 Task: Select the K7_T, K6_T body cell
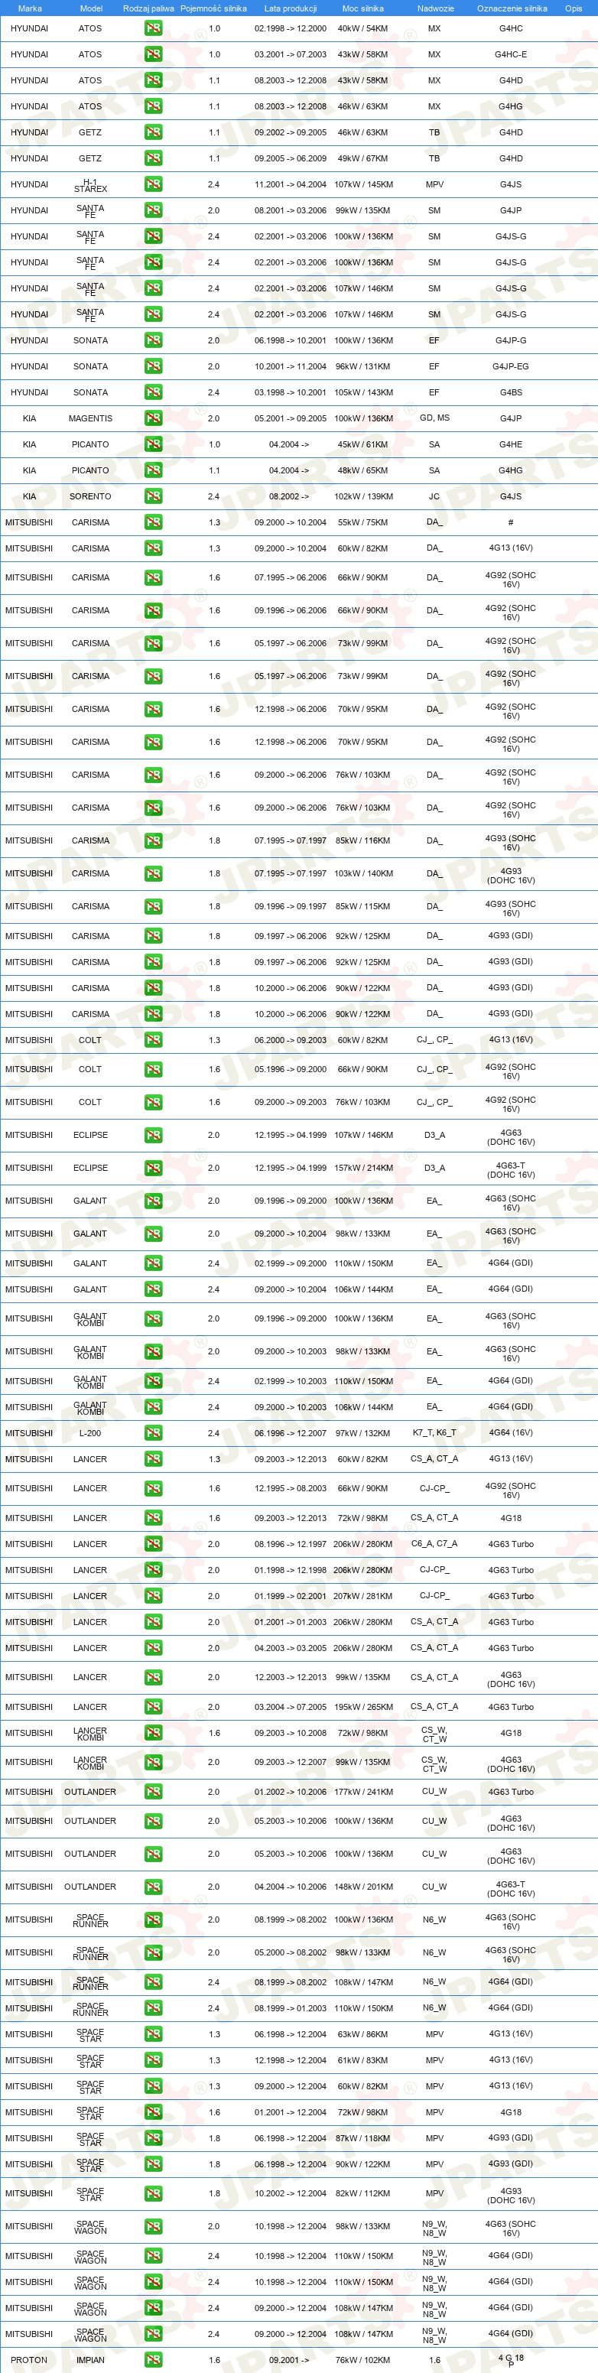[434, 1432]
